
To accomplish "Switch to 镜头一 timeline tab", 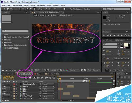I will click(38, 74).
